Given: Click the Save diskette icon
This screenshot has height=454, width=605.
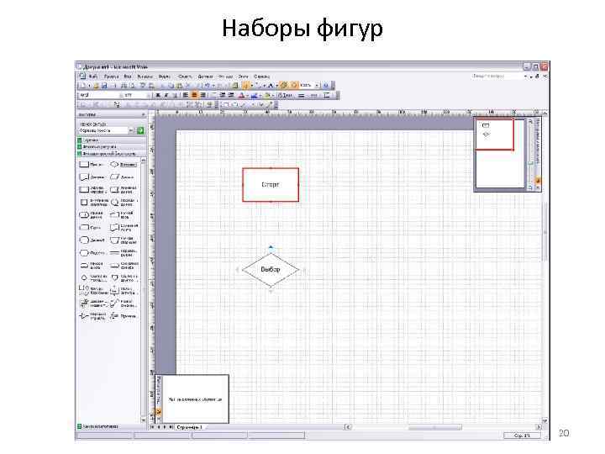Looking at the screenshot, I should (x=104, y=85).
